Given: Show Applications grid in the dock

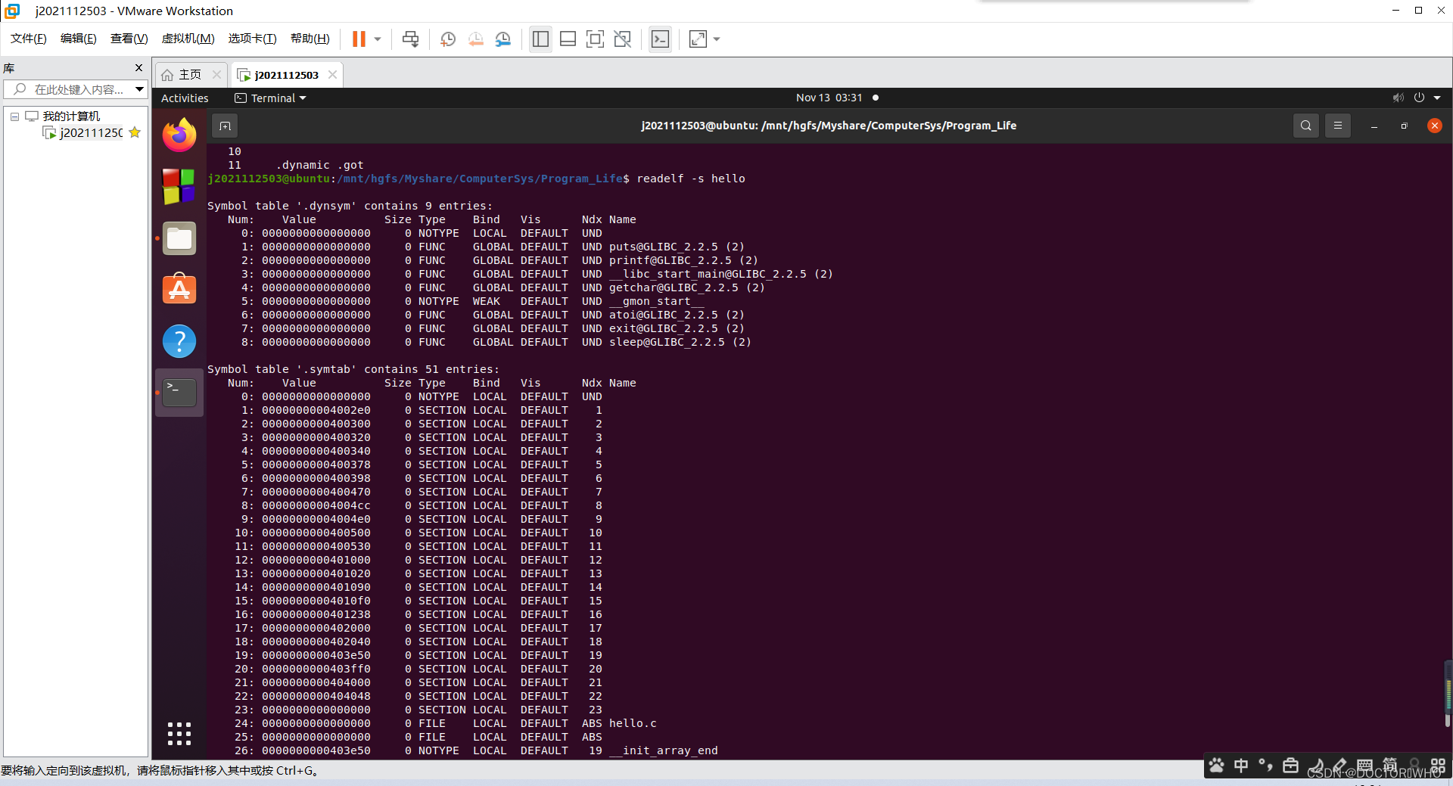Looking at the screenshot, I should point(179,734).
